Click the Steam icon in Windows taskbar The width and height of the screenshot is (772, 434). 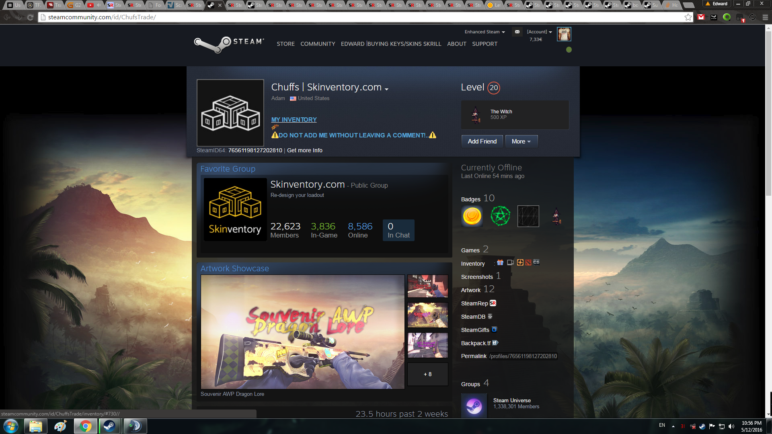coord(109,426)
